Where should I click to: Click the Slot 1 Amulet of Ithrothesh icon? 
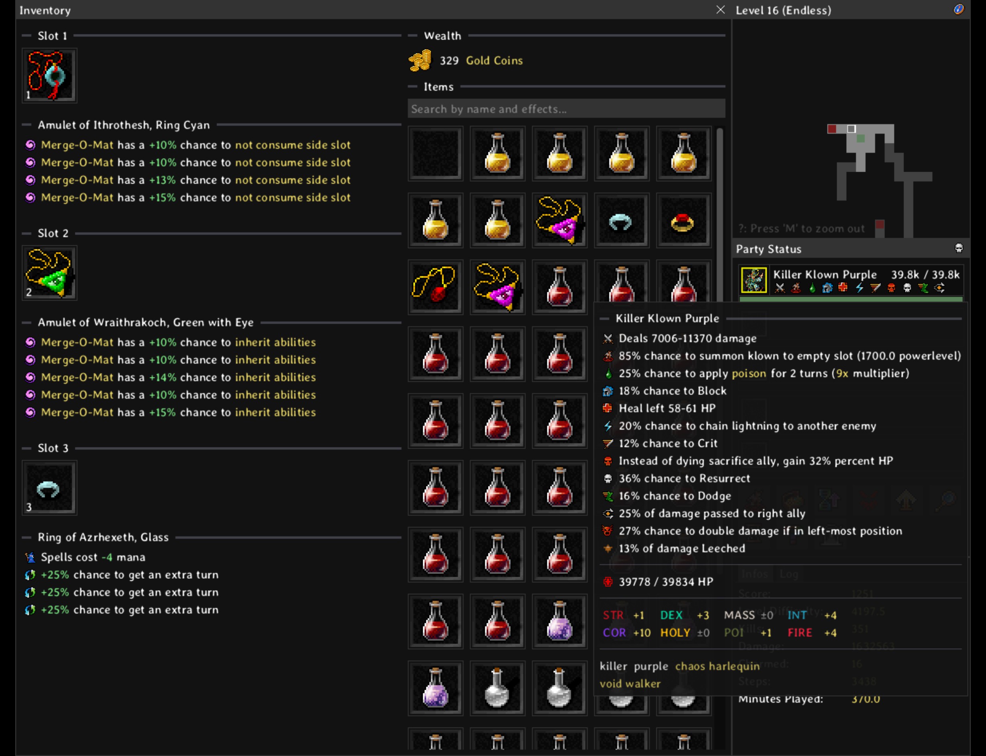(x=50, y=75)
